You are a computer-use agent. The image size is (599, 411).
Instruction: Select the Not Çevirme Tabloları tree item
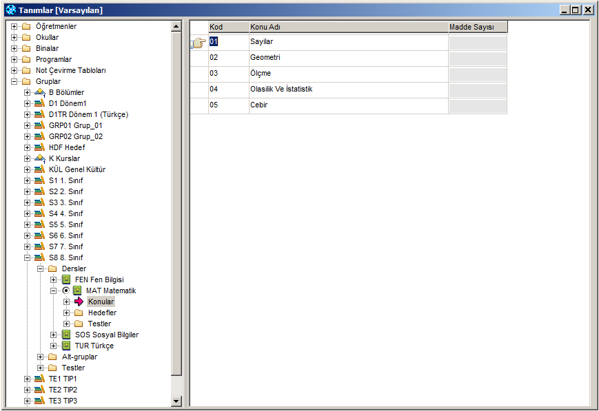[x=70, y=70]
